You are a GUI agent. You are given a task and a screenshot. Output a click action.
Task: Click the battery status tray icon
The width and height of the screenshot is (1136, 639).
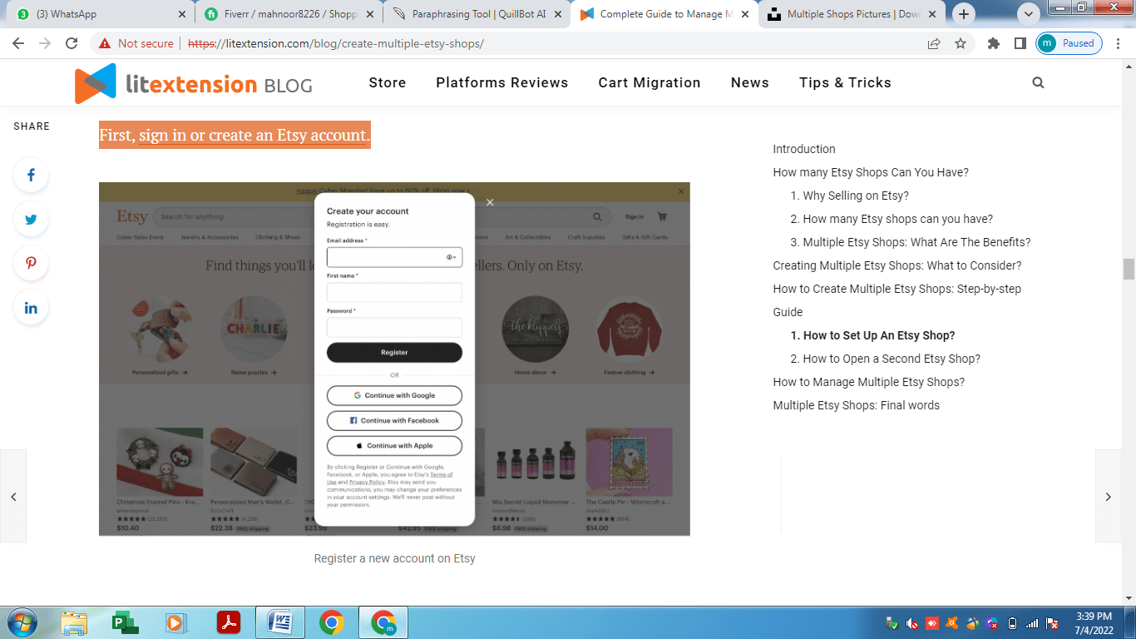(x=1012, y=622)
